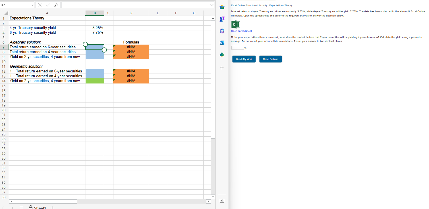Viewport: 429px width, 209px height.
Task: Click inside the formula bar input
Action: click(x=135, y=5)
